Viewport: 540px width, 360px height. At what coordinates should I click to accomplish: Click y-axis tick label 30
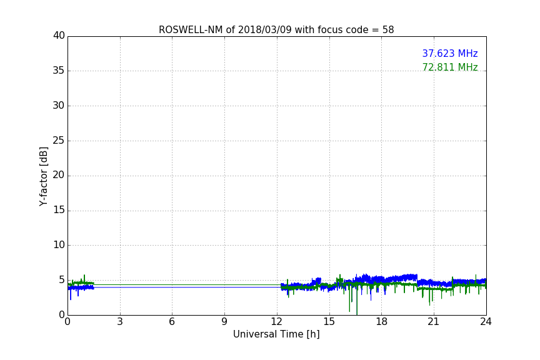pyautogui.click(x=59, y=106)
